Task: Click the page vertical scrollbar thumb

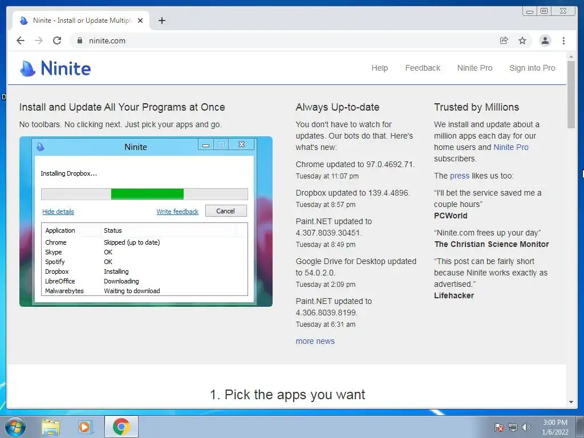Action: pyautogui.click(x=571, y=95)
